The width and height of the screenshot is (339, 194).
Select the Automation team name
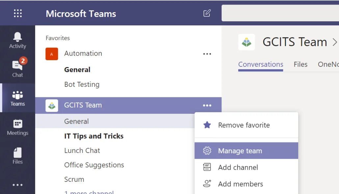[83, 53]
